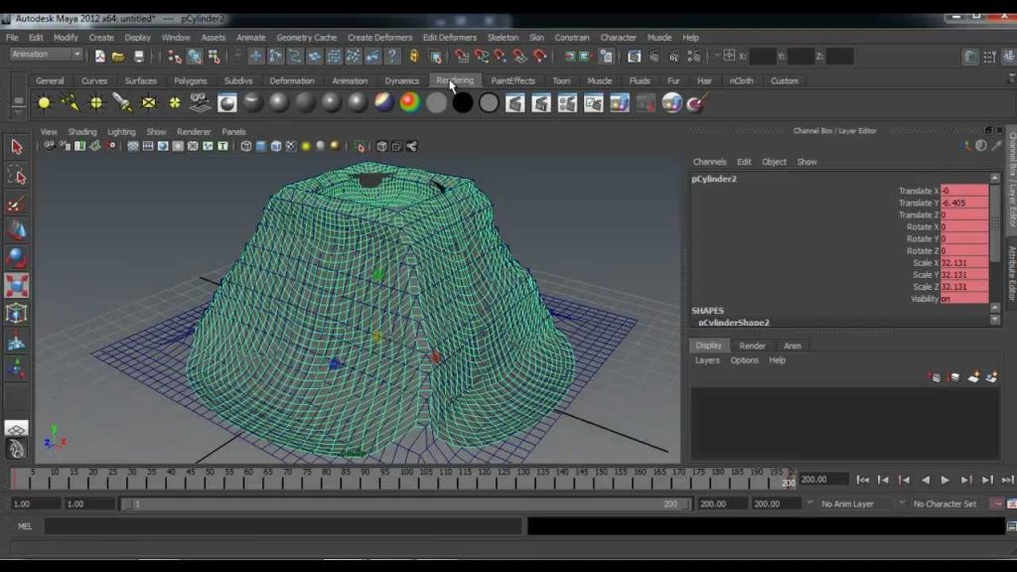Select the ramp shader colorful sphere icon

pos(410,102)
